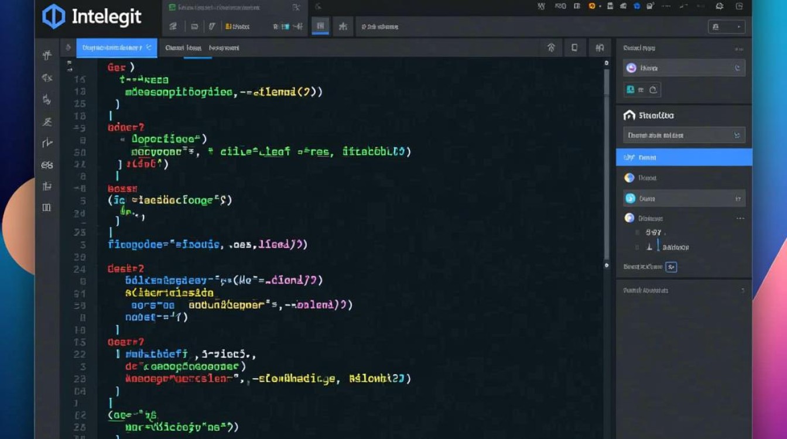Select the blue highlighted row in the right panel
The width and height of the screenshot is (787, 439).
684,157
